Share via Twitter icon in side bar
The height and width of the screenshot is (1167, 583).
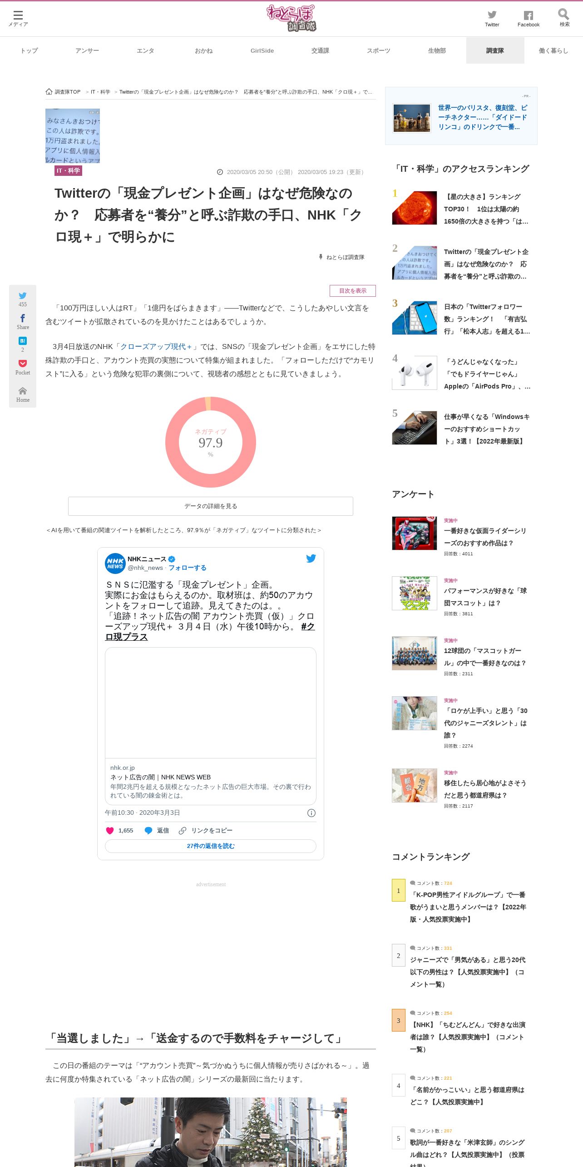pyautogui.click(x=23, y=296)
